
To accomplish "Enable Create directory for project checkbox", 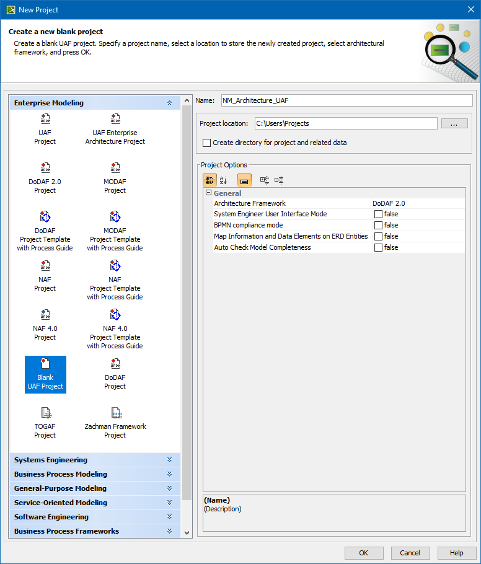I will click(207, 143).
